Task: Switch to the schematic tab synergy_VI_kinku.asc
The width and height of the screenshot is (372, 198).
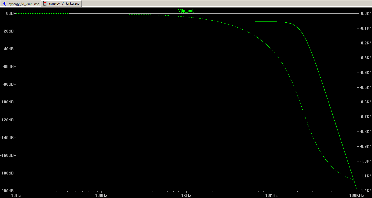Action: pyautogui.click(x=21, y=4)
